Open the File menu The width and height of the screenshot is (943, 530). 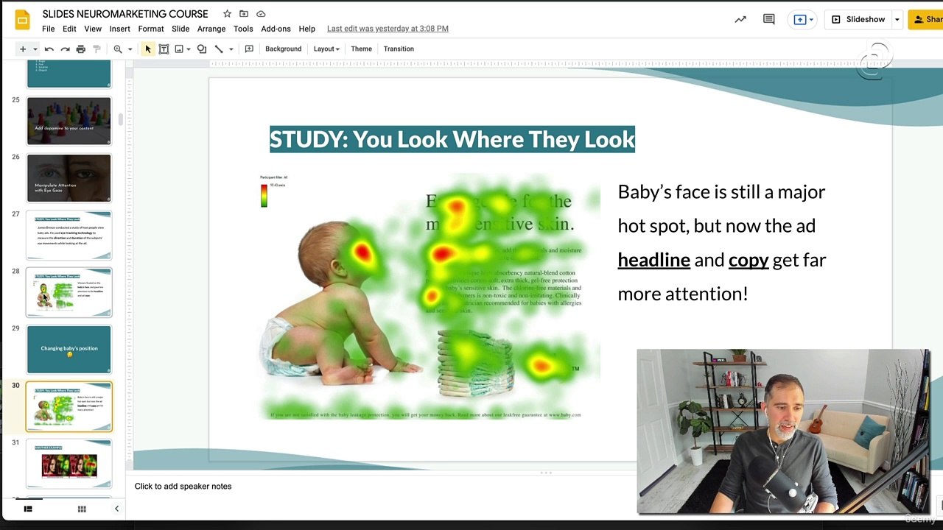pos(48,29)
